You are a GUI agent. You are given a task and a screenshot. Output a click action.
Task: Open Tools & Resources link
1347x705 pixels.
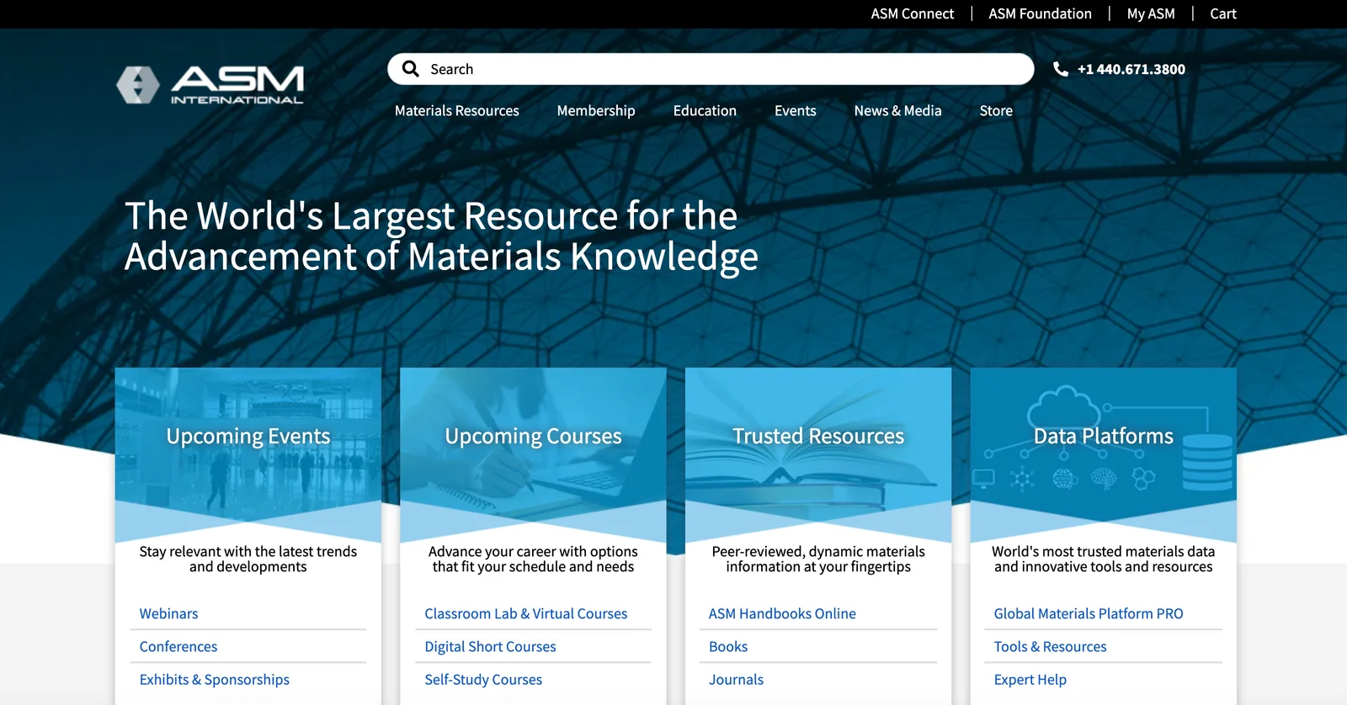point(1050,646)
